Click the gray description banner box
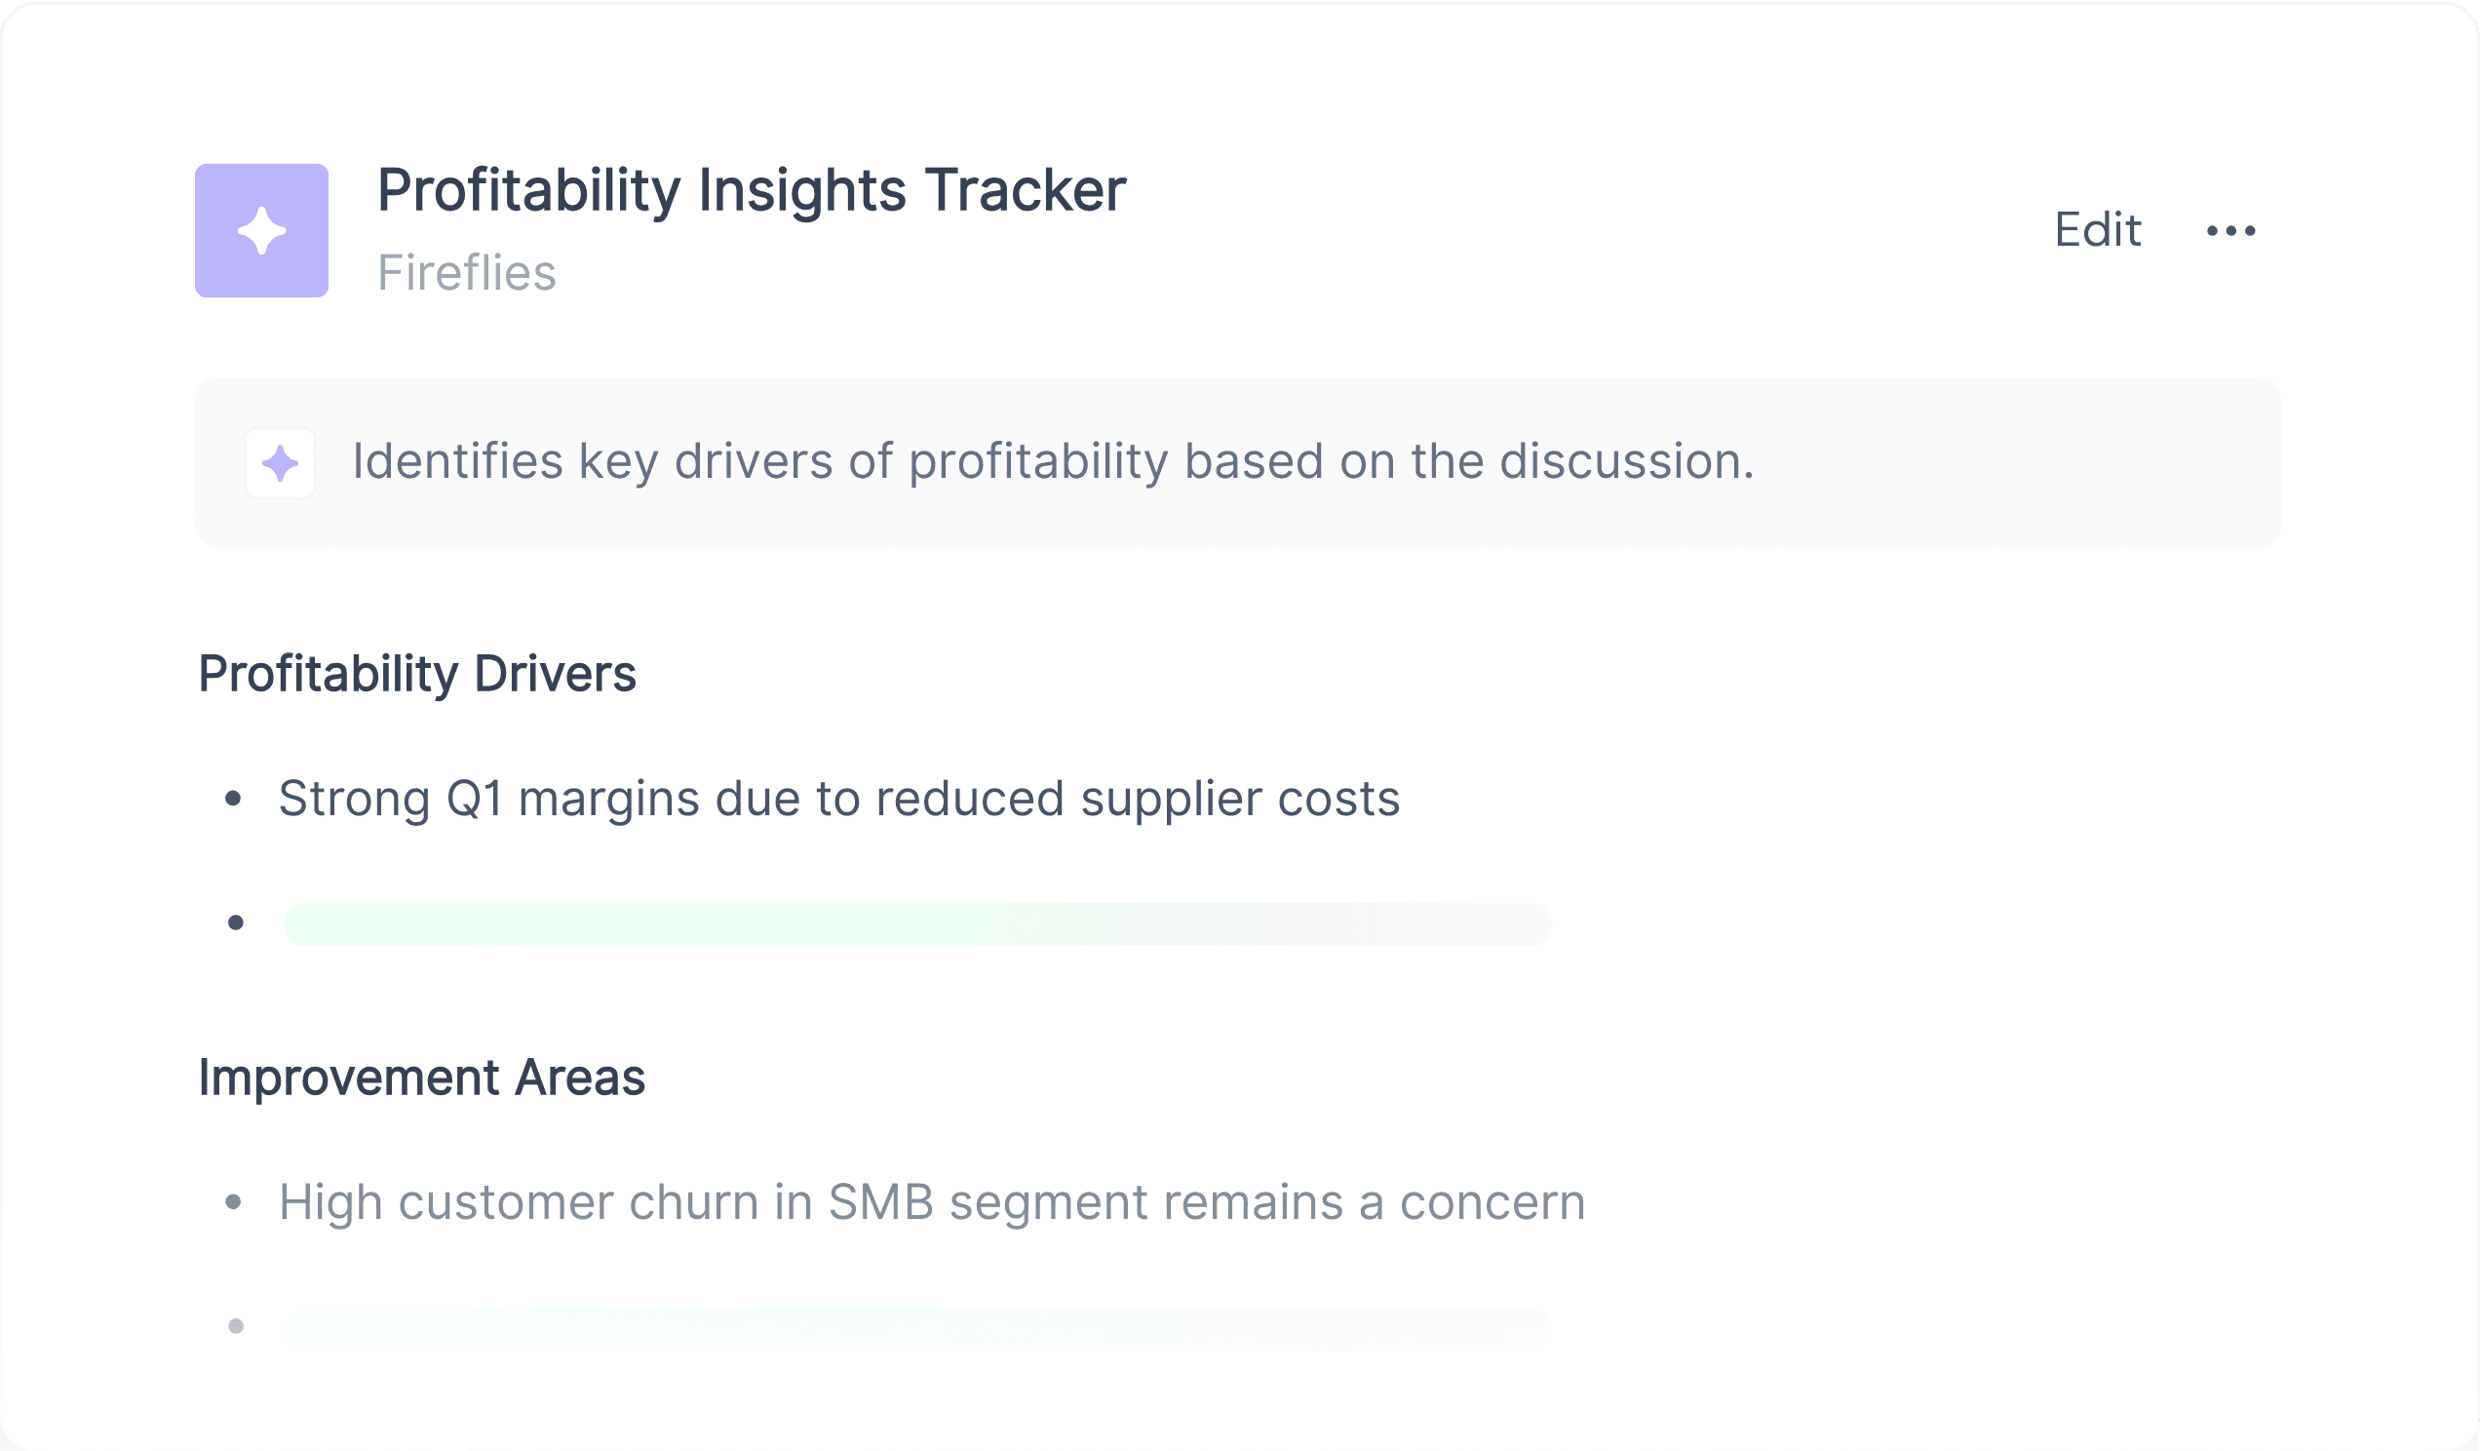The height and width of the screenshot is (1451, 2480). (x=1238, y=462)
